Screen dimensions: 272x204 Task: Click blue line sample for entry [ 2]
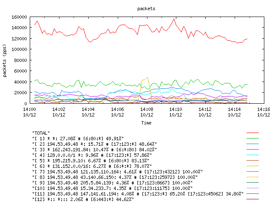(252, 144)
